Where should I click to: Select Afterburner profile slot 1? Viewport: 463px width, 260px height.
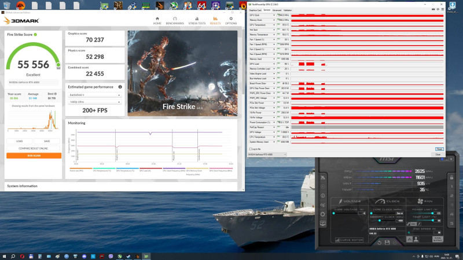452,187
